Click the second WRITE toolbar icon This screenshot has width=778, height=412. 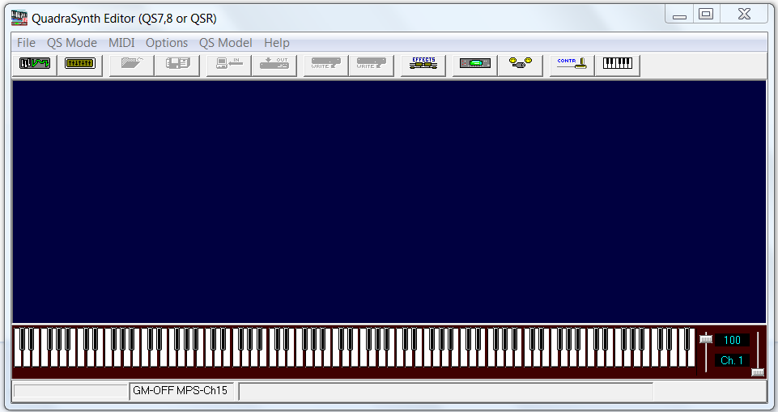371,64
